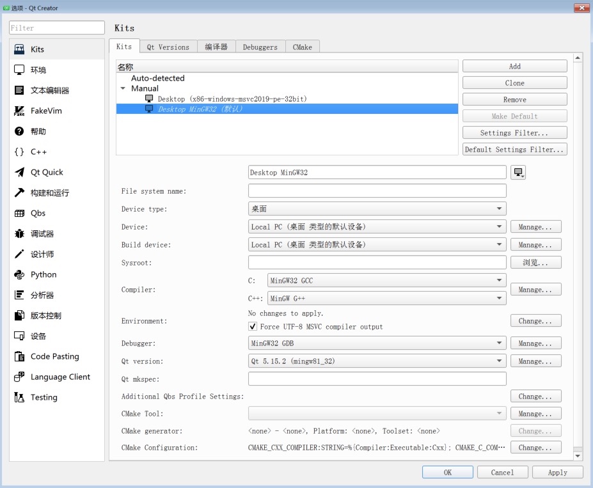Click the kit icon chooser button
The image size is (593, 488).
tap(518, 173)
